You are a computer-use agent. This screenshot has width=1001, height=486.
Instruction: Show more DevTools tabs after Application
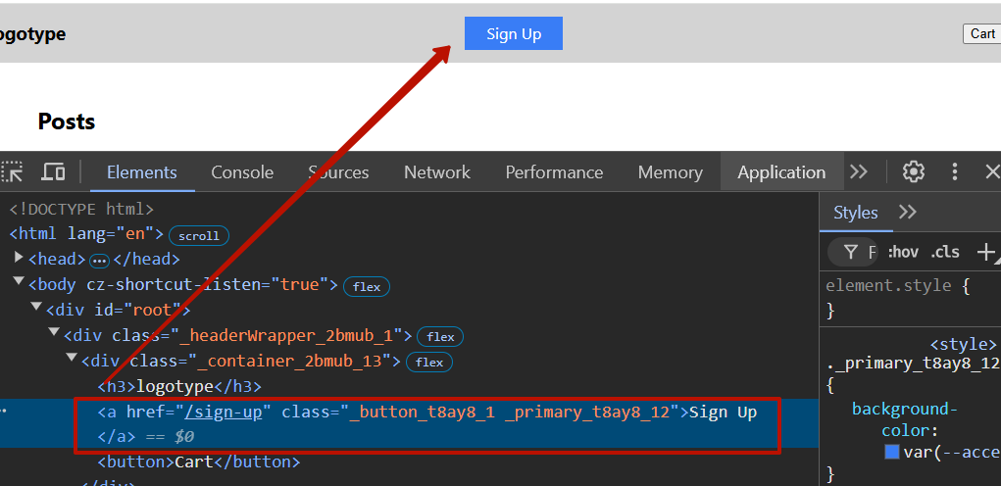859,172
